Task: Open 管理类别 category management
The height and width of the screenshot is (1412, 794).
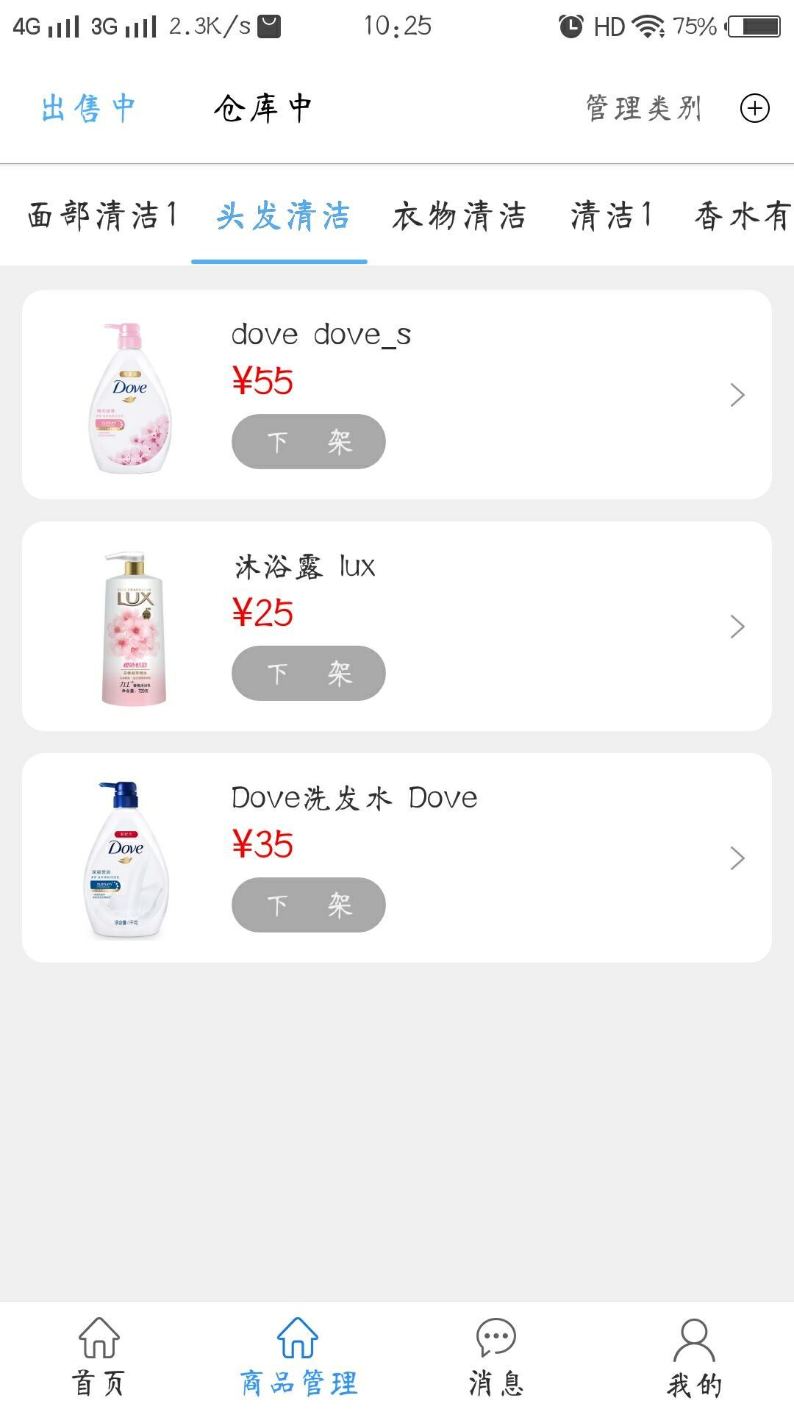Action: pos(643,109)
